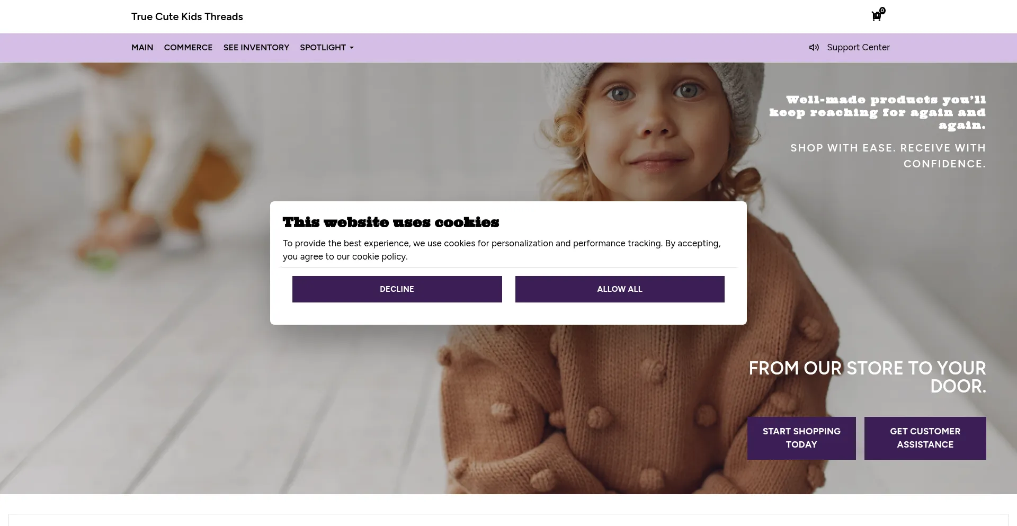Click the 'FROM OUR STORE TO YOUR DOOR' text
Screen dimensions: 1017x526
pyautogui.click(x=867, y=377)
